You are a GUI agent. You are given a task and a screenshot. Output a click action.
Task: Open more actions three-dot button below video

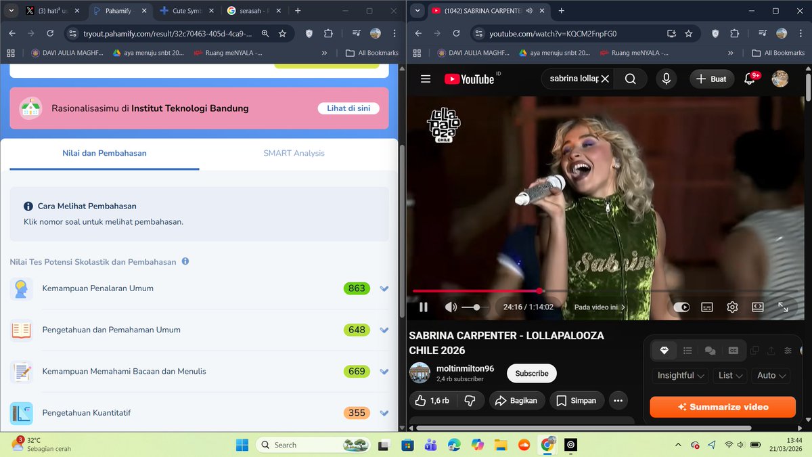pyautogui.click(x=618, y=401)
